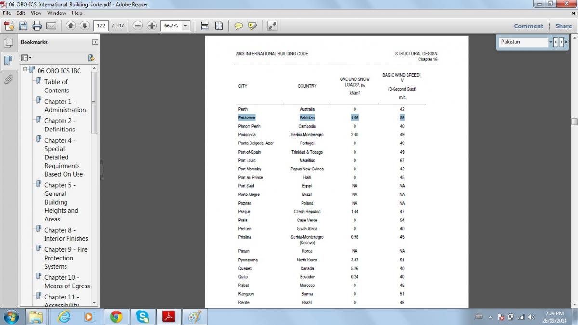Add a sticky note comment
Screen dimensions: 578x325
click(238, 26)
